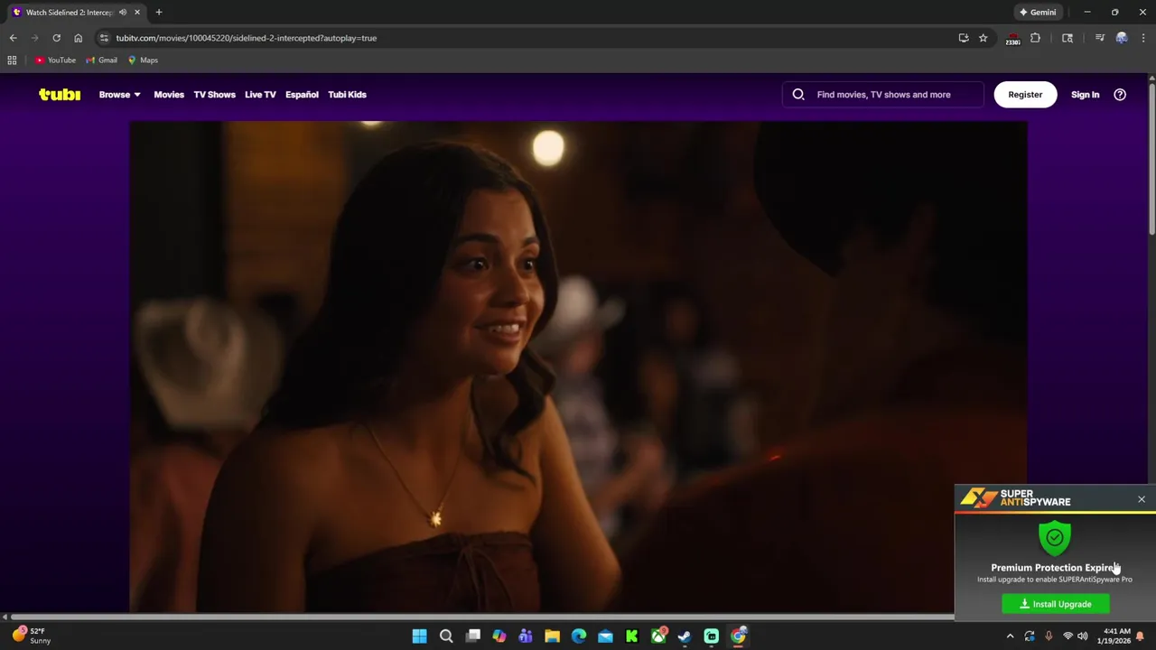1156x650 pixels.
Task: Open File Explorer from the taskbar
Action: click(552, 636)
